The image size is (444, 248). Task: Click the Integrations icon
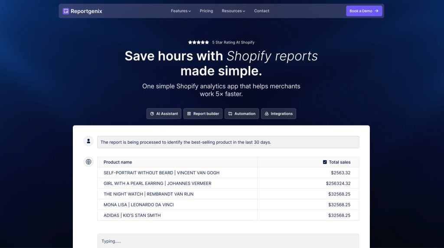tap(267, 113)
